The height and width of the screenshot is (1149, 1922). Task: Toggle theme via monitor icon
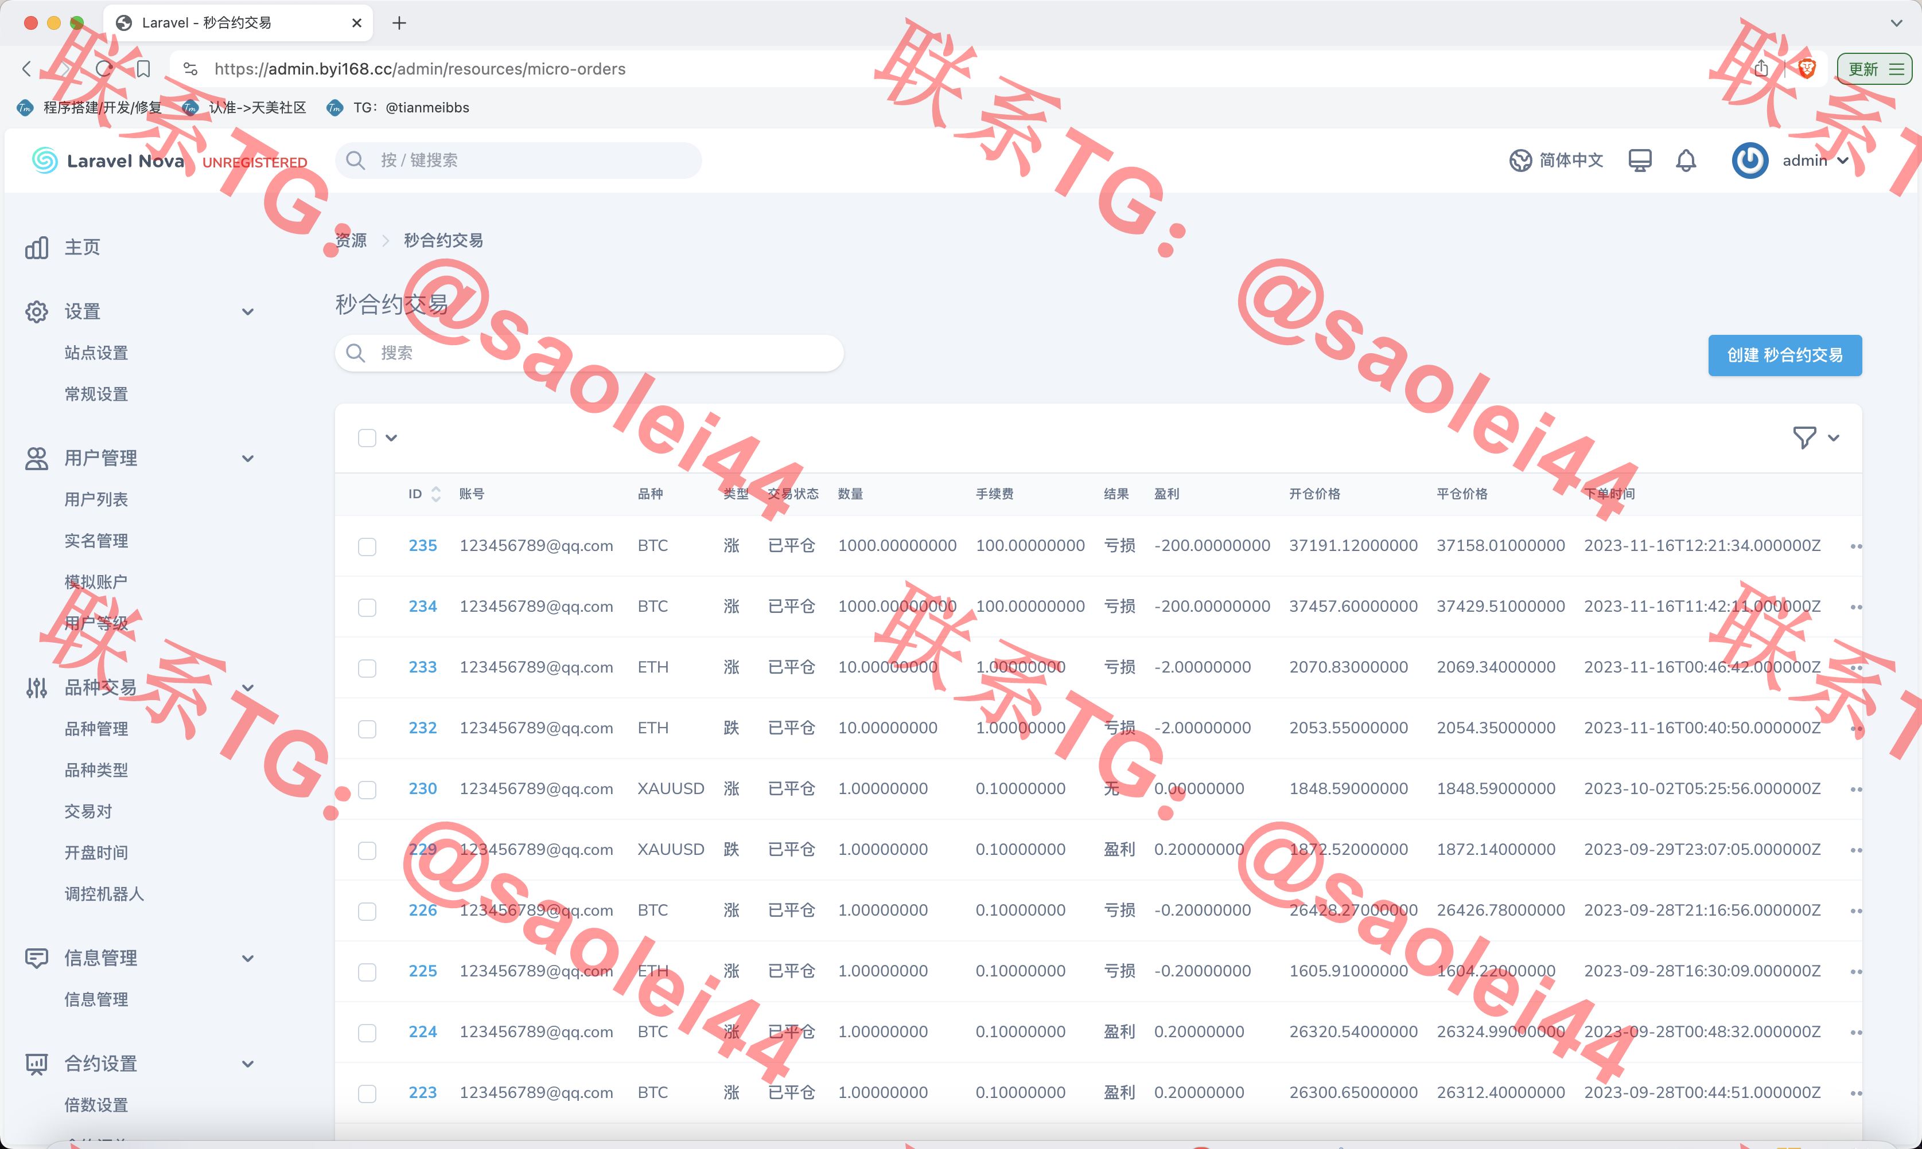click(x=1640, y=161)
